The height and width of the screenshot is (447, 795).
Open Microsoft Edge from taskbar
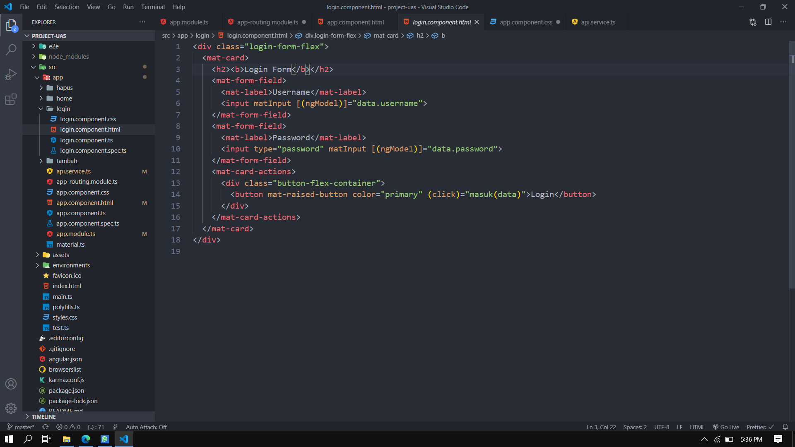click(86, 439)
